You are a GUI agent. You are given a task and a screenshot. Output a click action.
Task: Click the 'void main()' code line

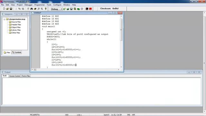click(x=48, y=26)
